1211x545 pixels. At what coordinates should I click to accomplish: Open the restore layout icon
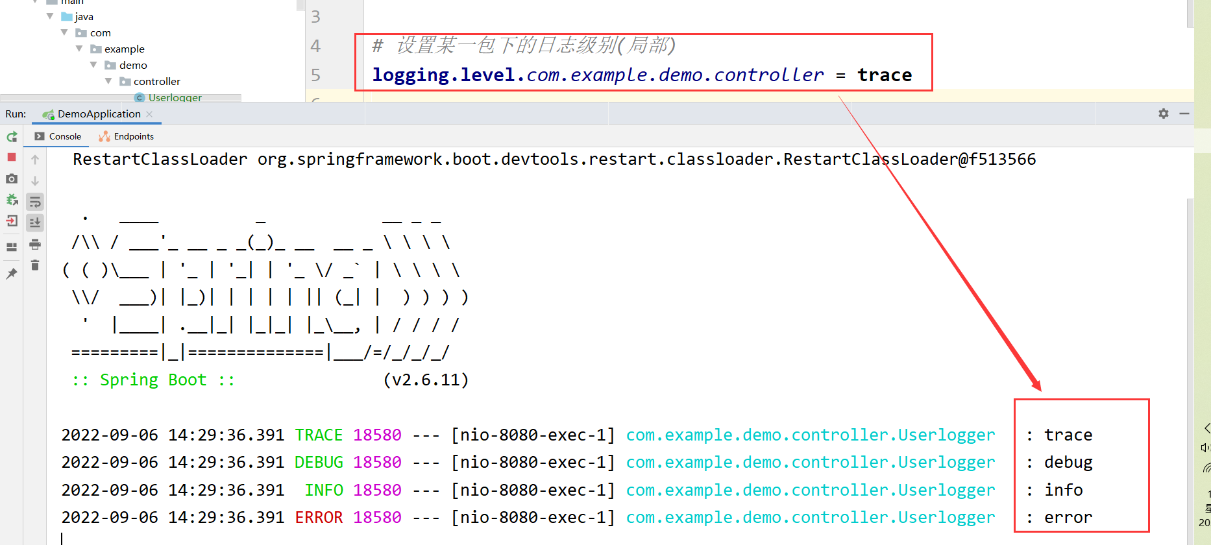tap(12, 247)
